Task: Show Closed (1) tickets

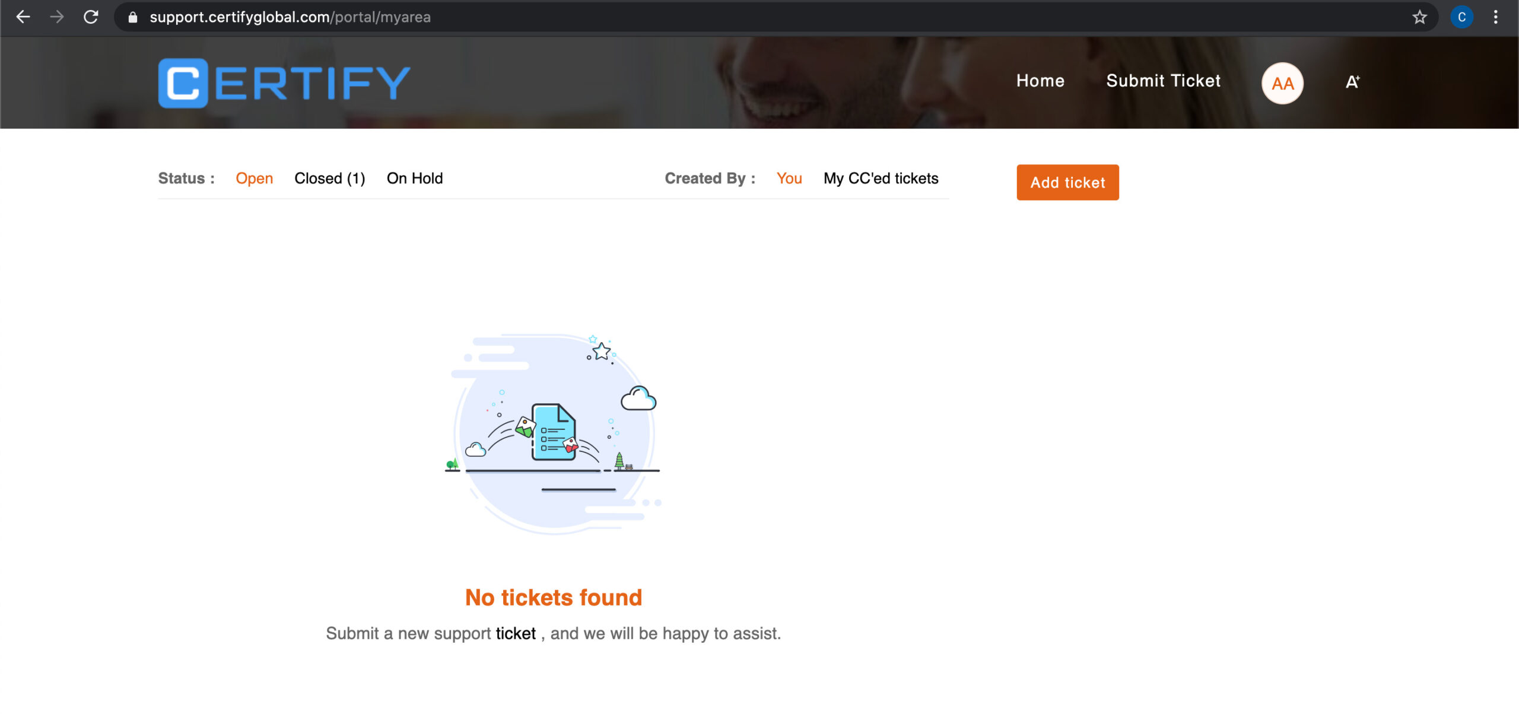Action: point(330,179)
